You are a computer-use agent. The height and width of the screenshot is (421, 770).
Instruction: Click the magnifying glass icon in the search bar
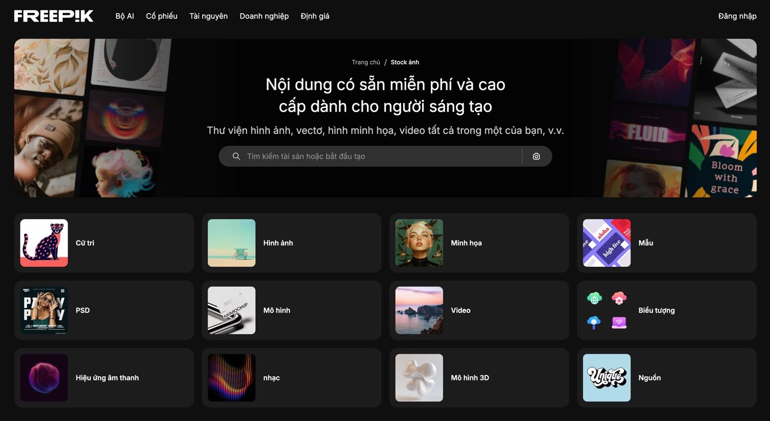click(236, 156)
